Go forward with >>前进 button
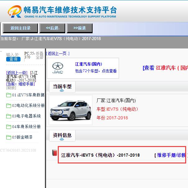 (x=80, y=28)
